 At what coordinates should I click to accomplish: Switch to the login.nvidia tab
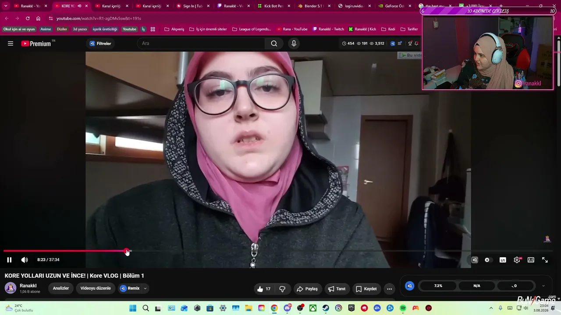[355, 6]
